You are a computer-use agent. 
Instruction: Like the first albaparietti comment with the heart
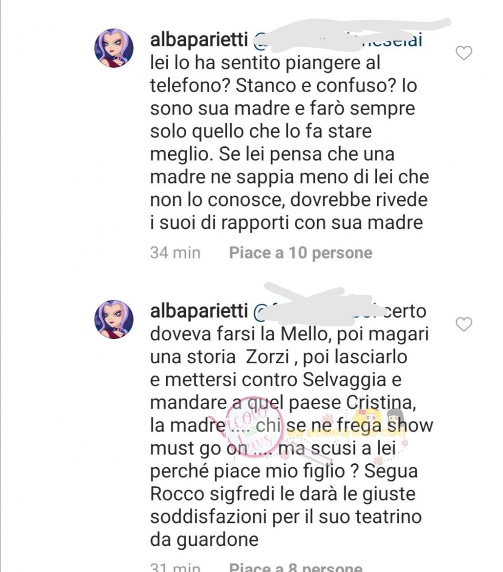(x=463, y=53)
